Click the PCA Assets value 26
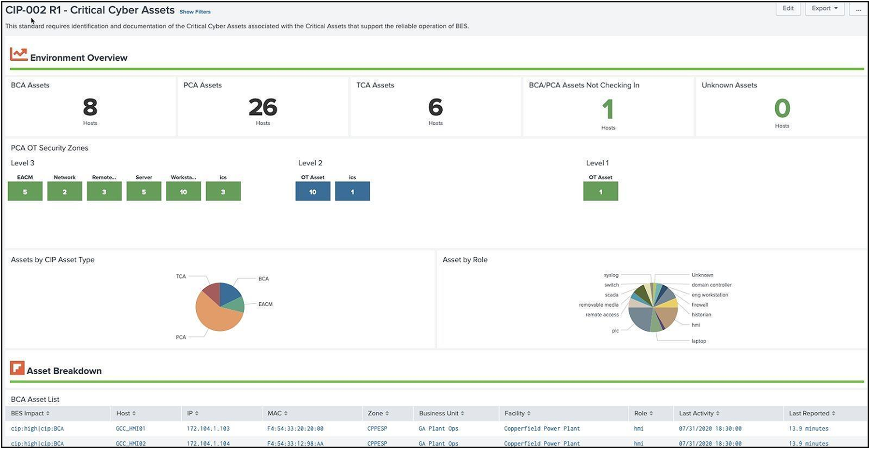Image resolution: width=870 pixels, height=449 pixels. (x=263, y=107)
